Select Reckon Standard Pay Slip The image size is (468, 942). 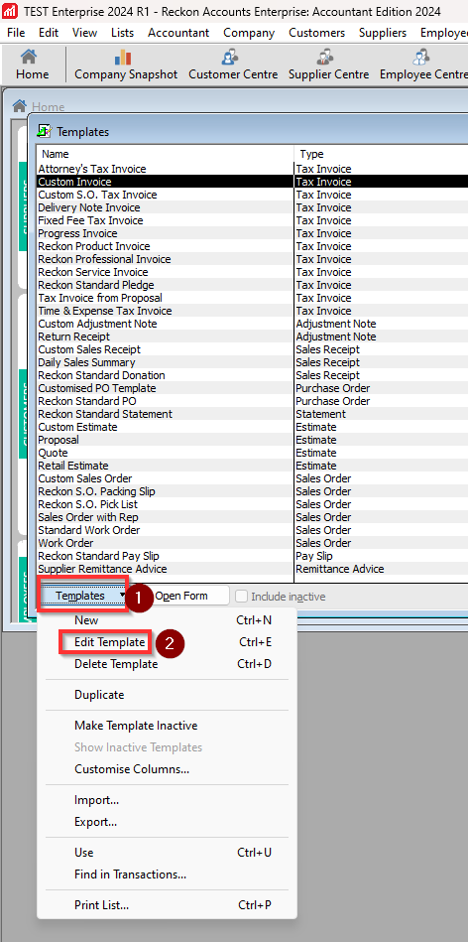coord(252,556)
